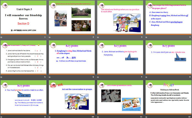Click the animation star icon under slide 1

tap(1, 37)
